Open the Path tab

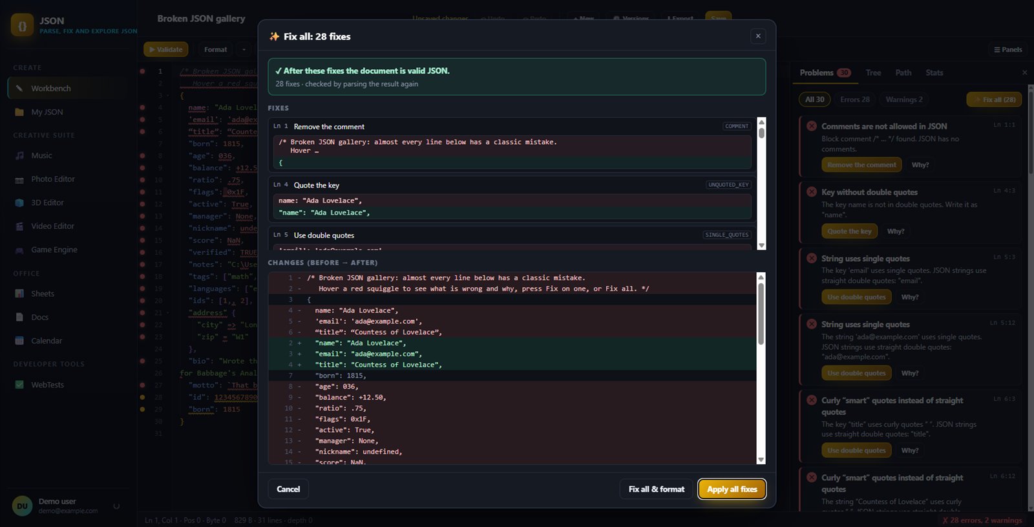click(x=903, y=73)
